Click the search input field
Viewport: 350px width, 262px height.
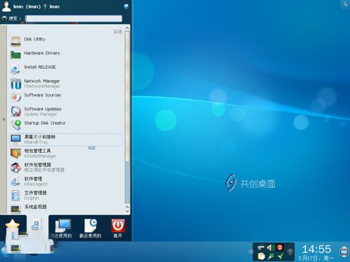73,19
